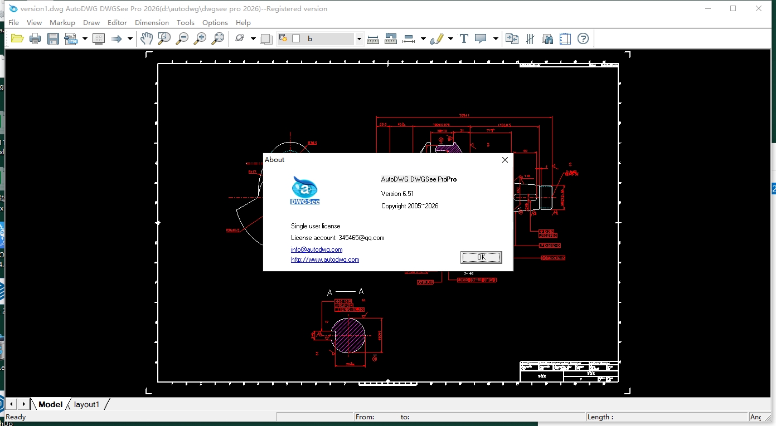Select the Text markup tool
Viewport: 776px width, 426px height.
pyautogui.click(x=463, y=38)
